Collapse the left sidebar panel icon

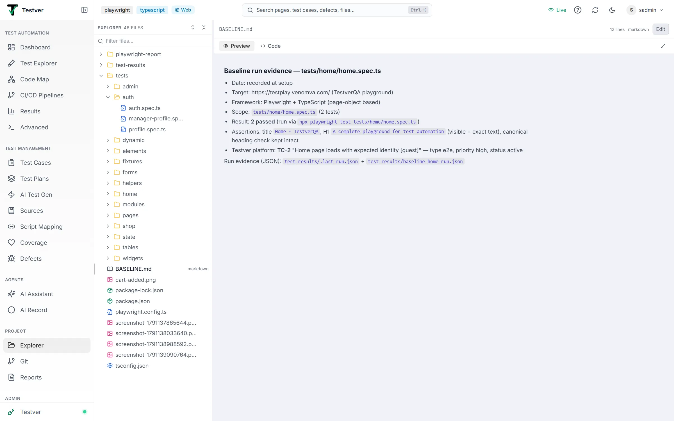(84, 10)
